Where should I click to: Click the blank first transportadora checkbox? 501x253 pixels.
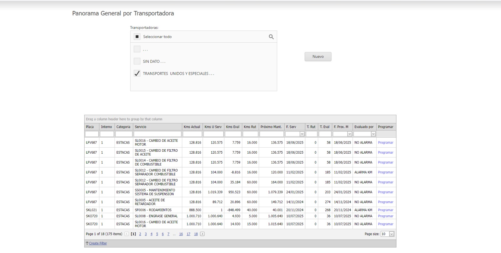point(137,49)
